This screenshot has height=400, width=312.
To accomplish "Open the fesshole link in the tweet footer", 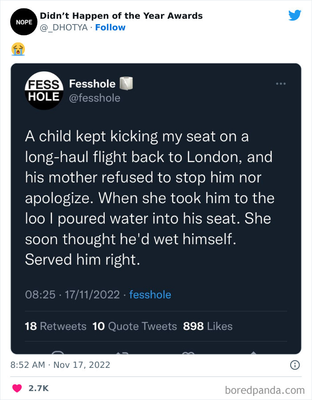I will 150,295.
